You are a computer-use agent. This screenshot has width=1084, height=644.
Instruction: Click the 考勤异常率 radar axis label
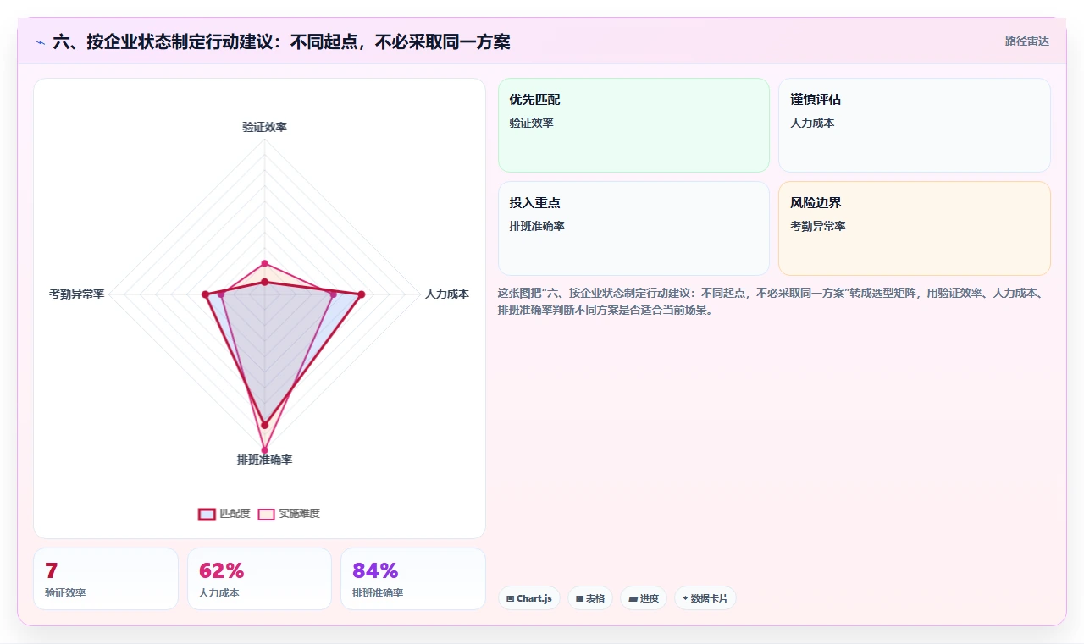click(77, 294)
